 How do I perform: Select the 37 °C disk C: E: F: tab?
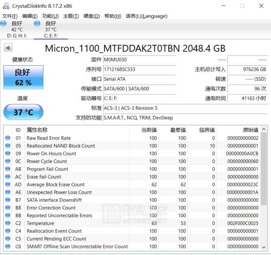pos(51,29)
